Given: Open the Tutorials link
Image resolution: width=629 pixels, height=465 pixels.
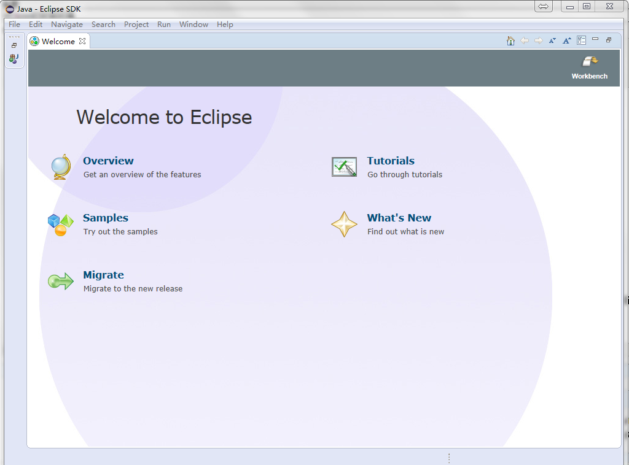Looking at the screenshot, I should [391, 161].
